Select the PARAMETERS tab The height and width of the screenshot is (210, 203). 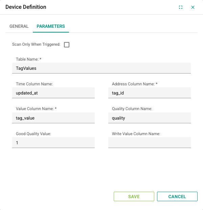tap(51, 26)
